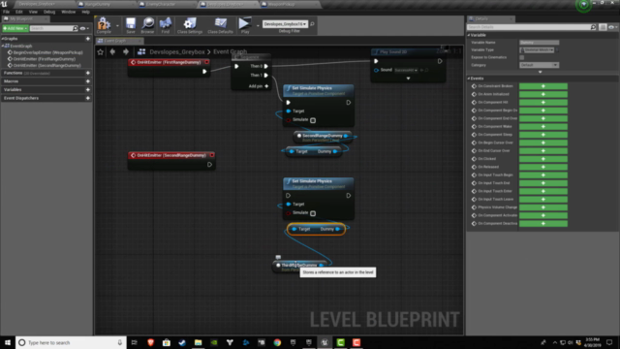Open Brave browser from taskbar
Viewport: 620px width, 349px height.
coord(150,342)
